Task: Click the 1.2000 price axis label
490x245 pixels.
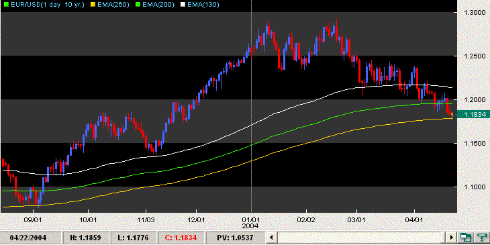Action: 475,100
